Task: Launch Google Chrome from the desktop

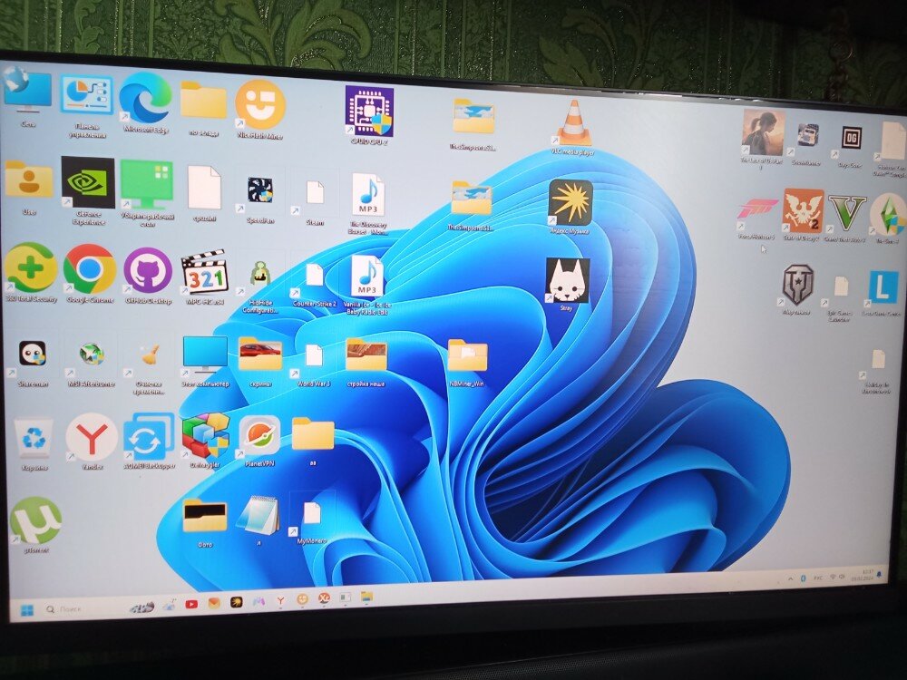Action: [x=89, y=273]
